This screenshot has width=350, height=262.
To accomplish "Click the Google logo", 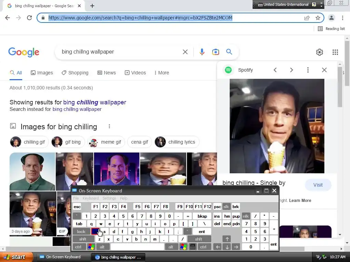I will [24, 52].
